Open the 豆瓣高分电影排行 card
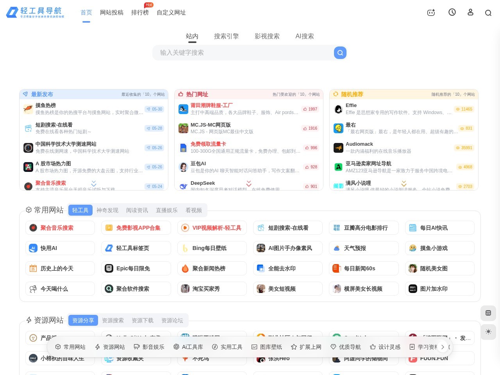500x375 pixels. [364, 228]
